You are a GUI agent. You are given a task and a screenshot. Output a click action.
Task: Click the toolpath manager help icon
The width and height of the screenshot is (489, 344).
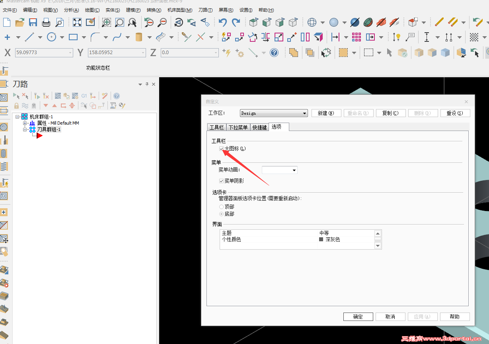117,96
